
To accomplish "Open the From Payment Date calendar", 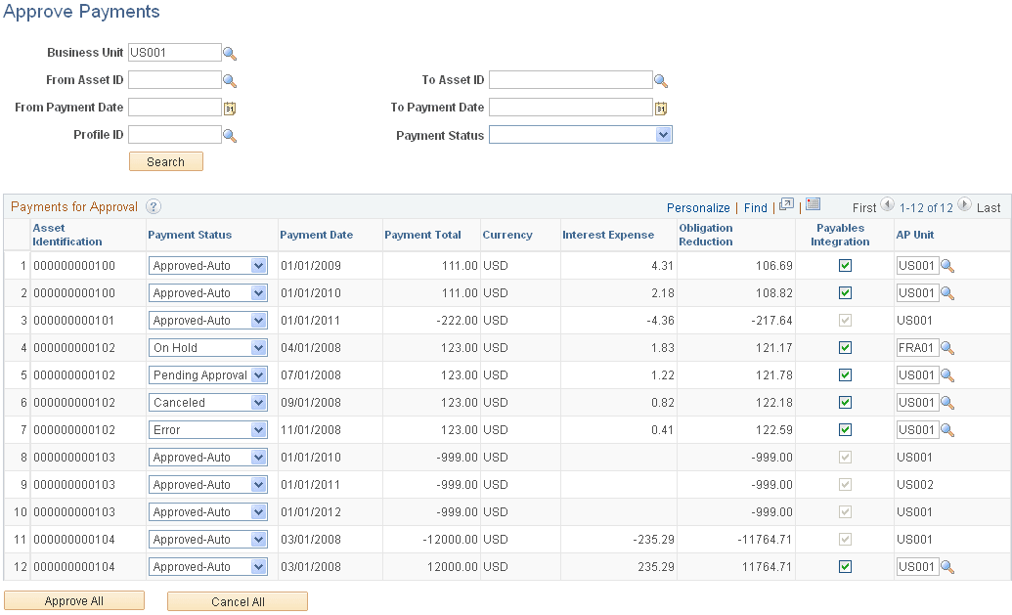I will pyautogui.click(x=229, y=108).
